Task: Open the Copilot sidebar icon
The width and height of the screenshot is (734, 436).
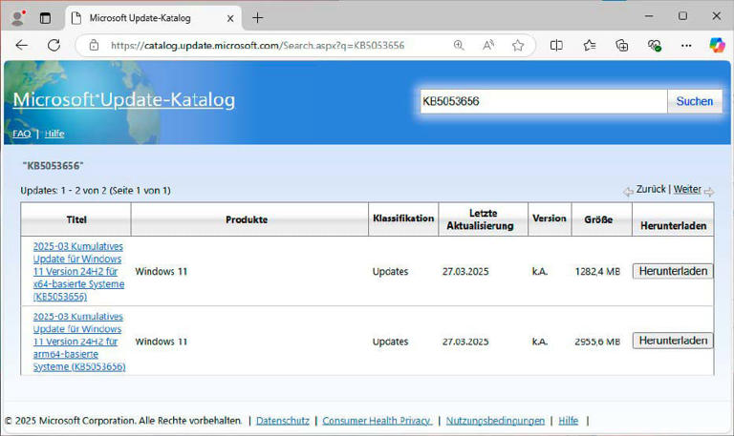Action: pyautogui.click(x=717, y=45)
